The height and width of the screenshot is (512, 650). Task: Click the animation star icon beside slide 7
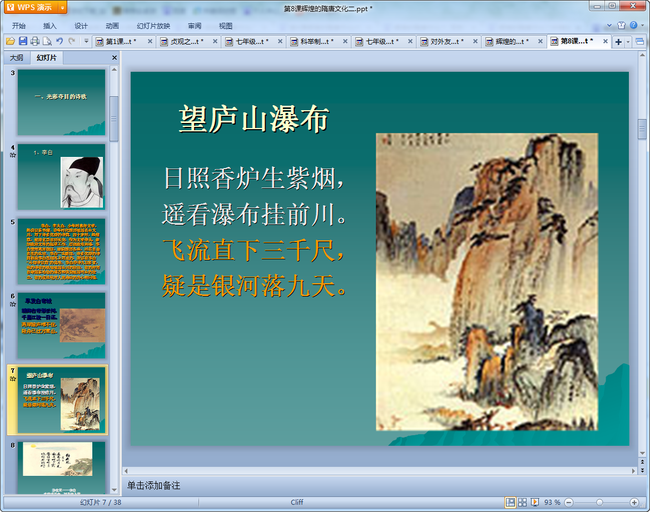[13, 378]
